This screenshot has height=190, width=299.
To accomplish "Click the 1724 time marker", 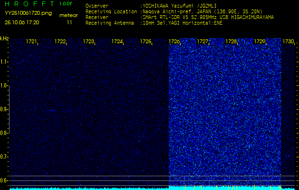I will click(117, 41).
